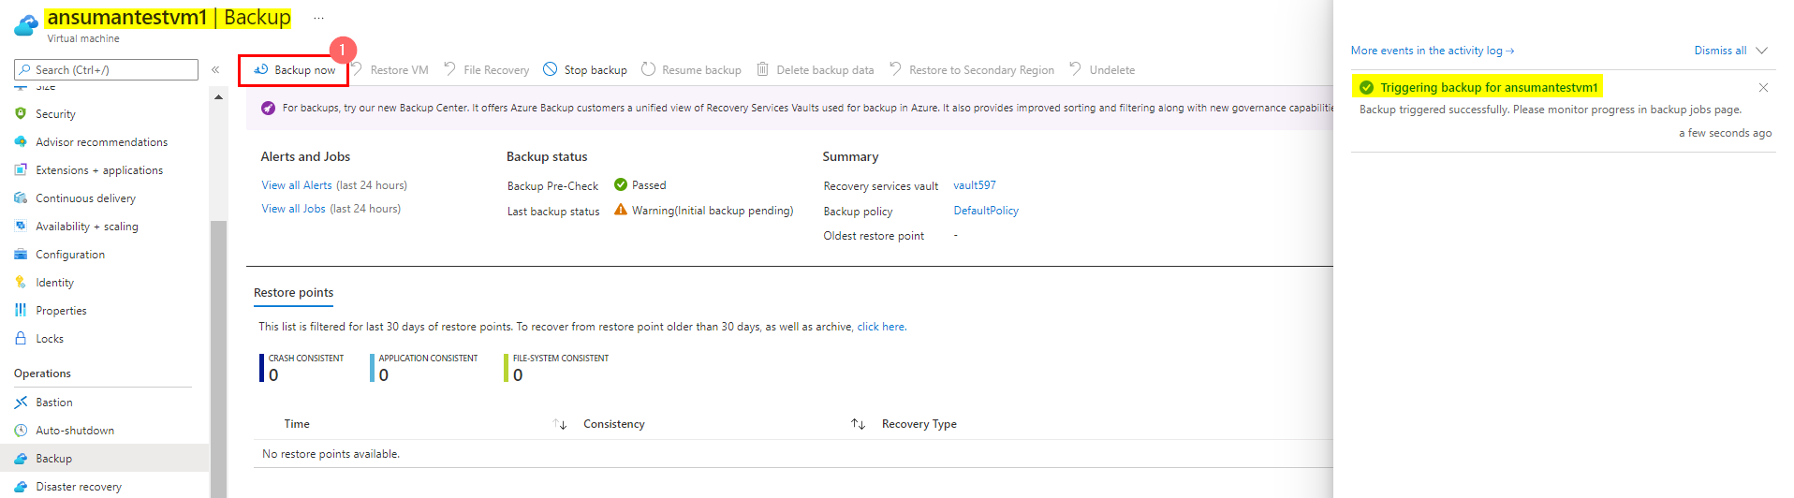Open More events in the activity log

pyautogui.click(x=1433, y=51)
